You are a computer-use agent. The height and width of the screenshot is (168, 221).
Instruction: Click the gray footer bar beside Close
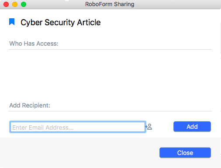coord(79,153)
